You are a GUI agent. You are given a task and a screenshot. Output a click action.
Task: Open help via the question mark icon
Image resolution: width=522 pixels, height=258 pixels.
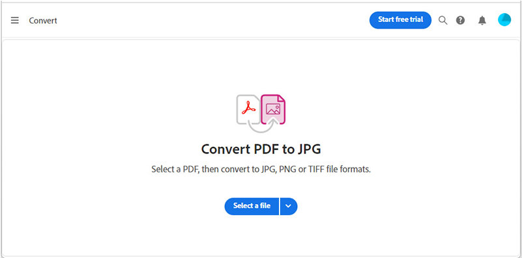coord(460,20)
